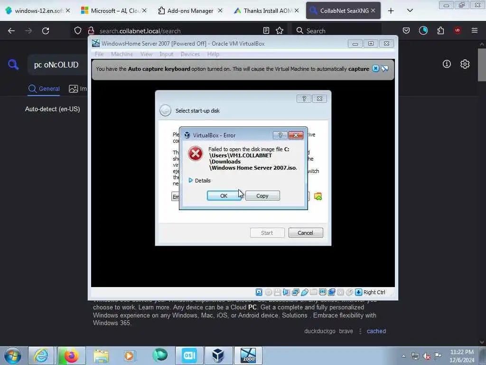Image resolution: width=486 pixels, height=365 pixels.
Task: Open help for the VirtualBox Error dialog
Action: pos(280,135)
